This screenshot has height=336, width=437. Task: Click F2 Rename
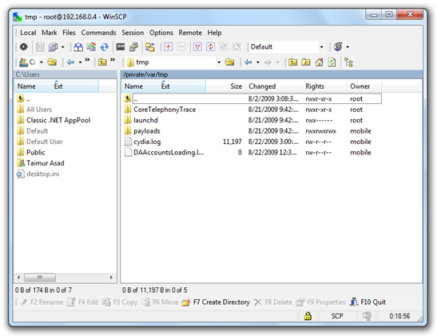pos(42,302)
